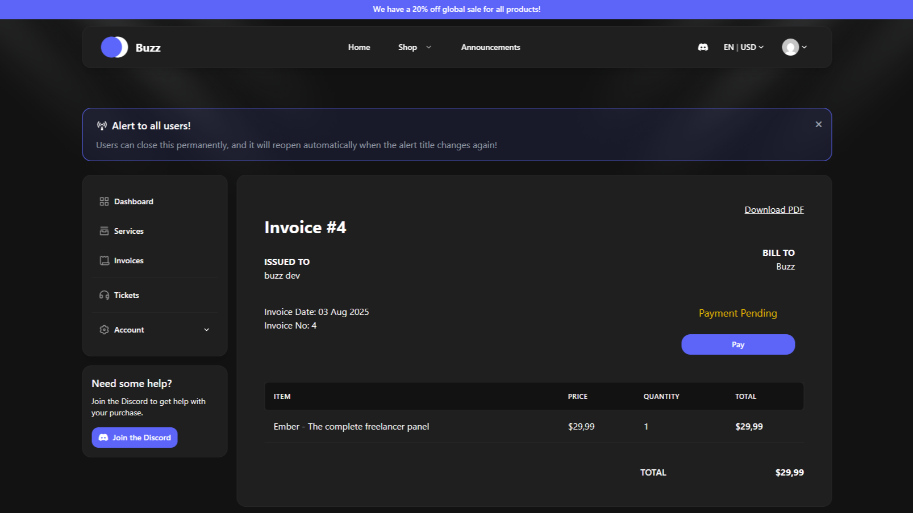Click the Download PDF link
The height and width of the screenshot is (513, 913).
(x=774, y=209)
